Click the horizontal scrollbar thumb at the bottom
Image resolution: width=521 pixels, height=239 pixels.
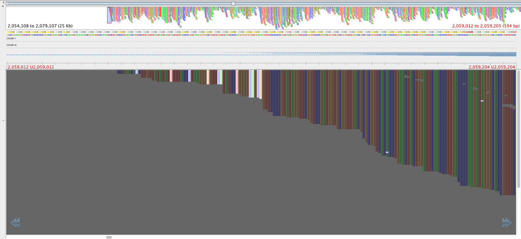point(109,237)
